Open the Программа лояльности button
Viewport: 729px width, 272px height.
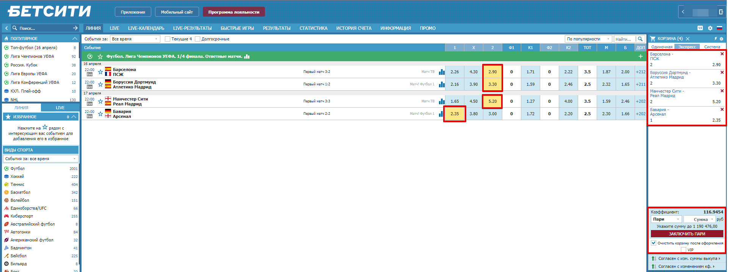click(234, 12)
